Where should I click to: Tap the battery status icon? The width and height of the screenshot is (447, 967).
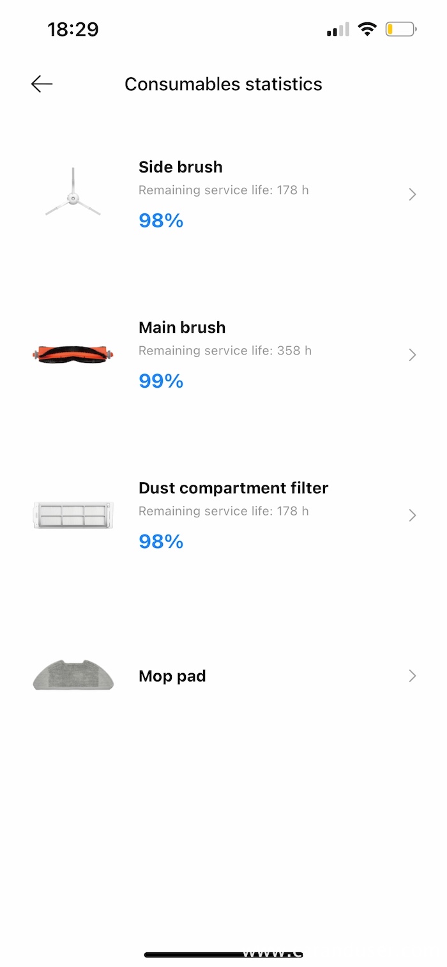click(x=400, y=29)
